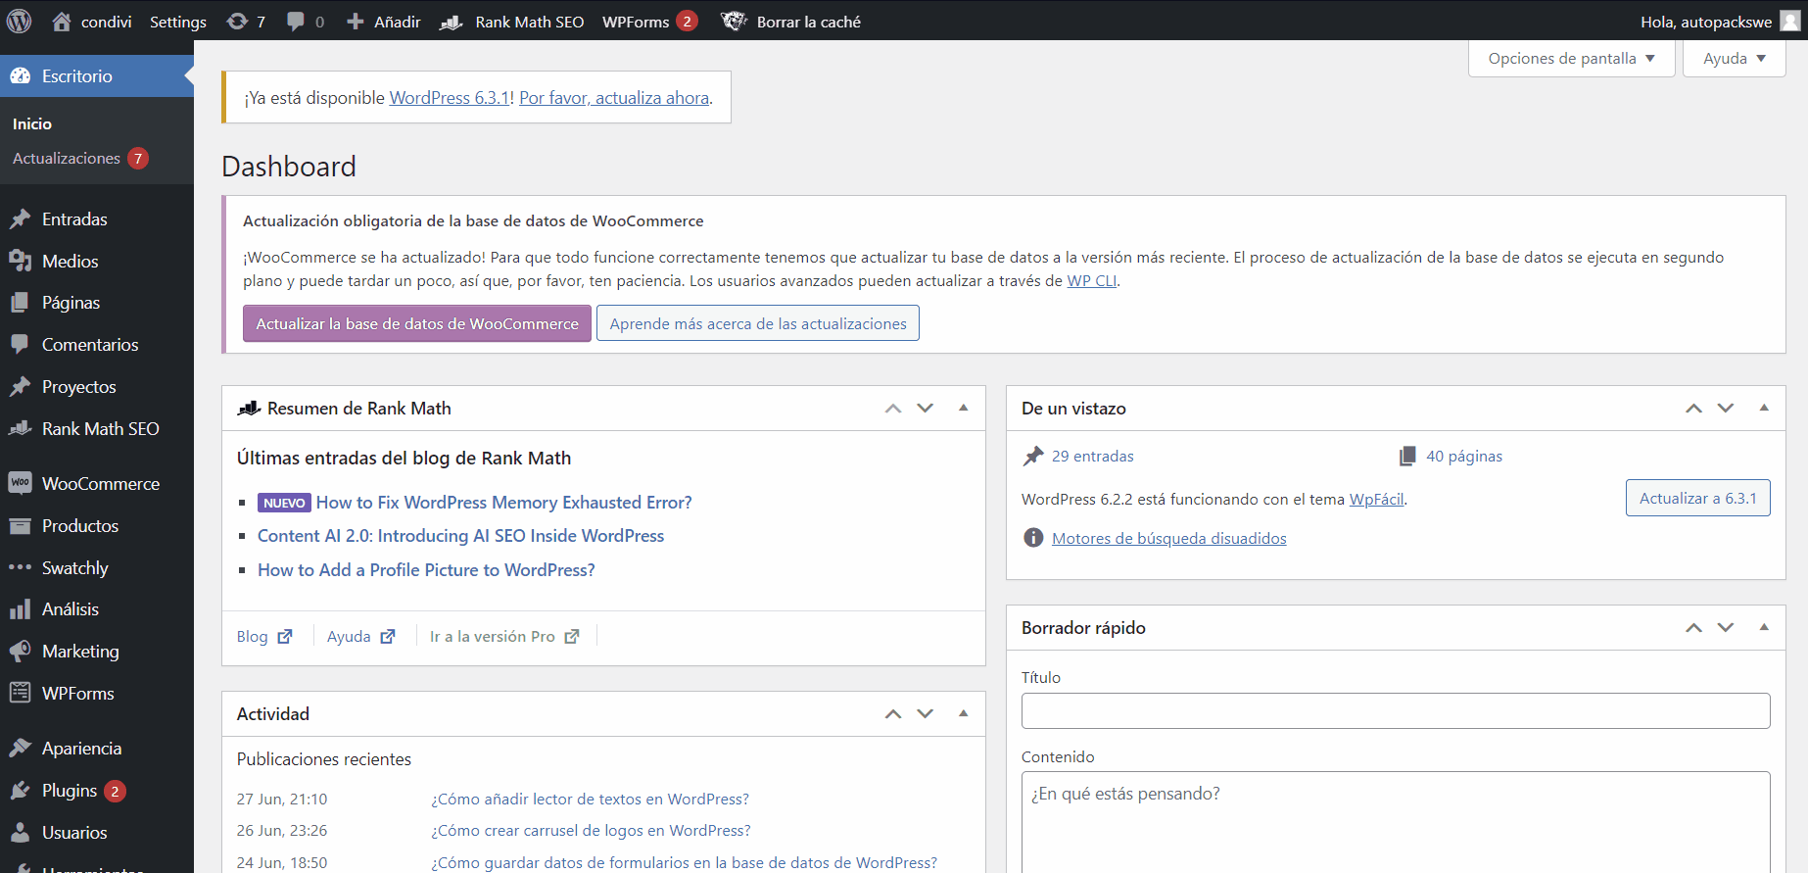Expand Opciones de pantalla dropdown

(1571, 59)
